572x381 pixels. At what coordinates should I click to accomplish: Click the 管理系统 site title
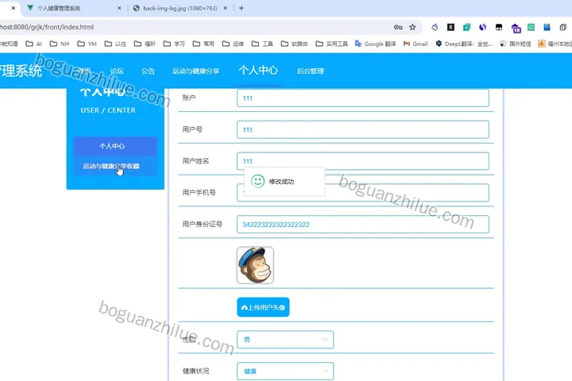coord(21,71)
